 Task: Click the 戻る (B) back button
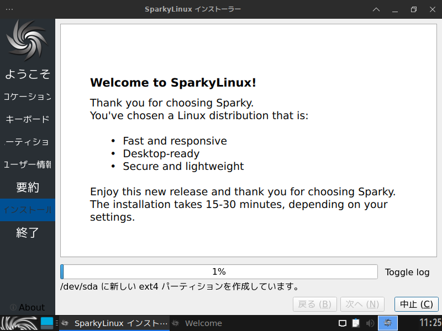[x=314, y=305]
